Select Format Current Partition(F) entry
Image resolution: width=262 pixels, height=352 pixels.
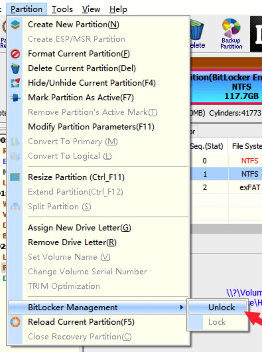click(79, 54)
